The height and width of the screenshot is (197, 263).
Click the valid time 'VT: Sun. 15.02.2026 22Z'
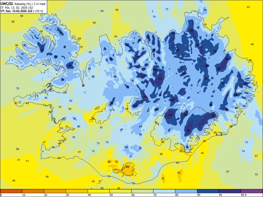click(17, 11)
